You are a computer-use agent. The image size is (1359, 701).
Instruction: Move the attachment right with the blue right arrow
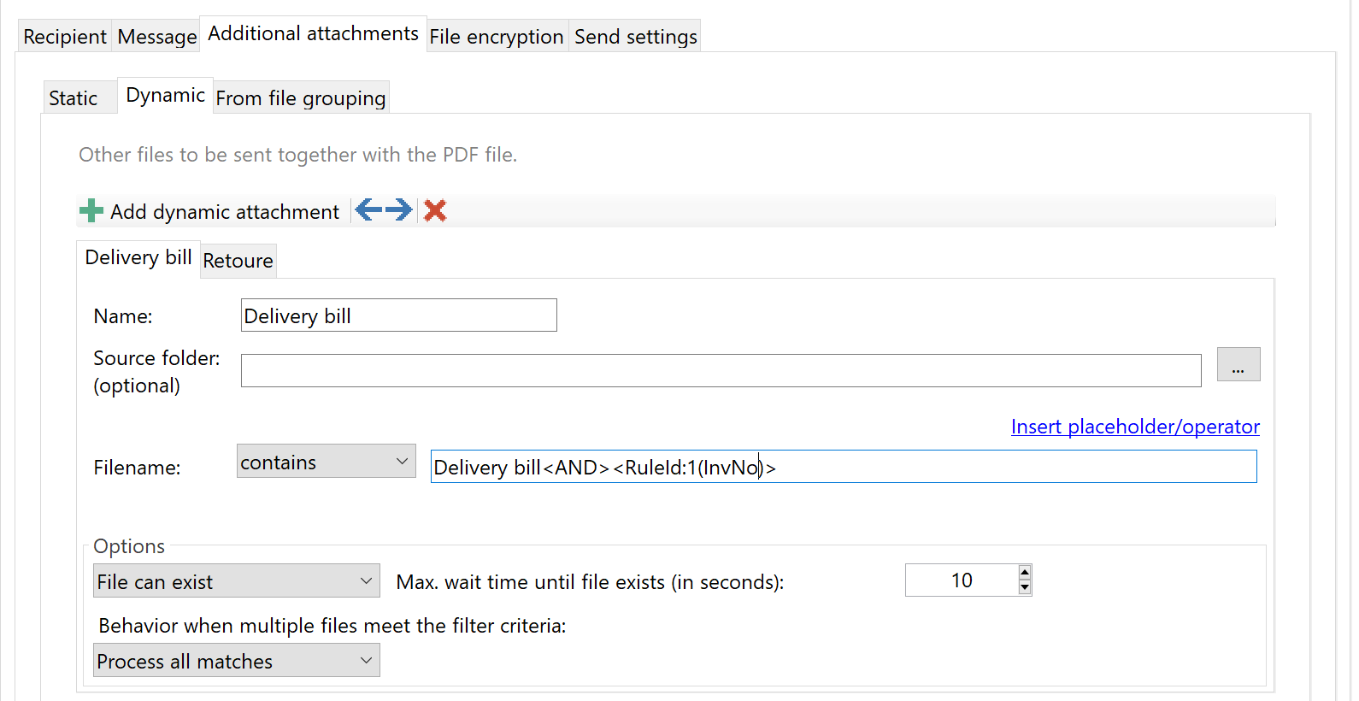[398, 209]
